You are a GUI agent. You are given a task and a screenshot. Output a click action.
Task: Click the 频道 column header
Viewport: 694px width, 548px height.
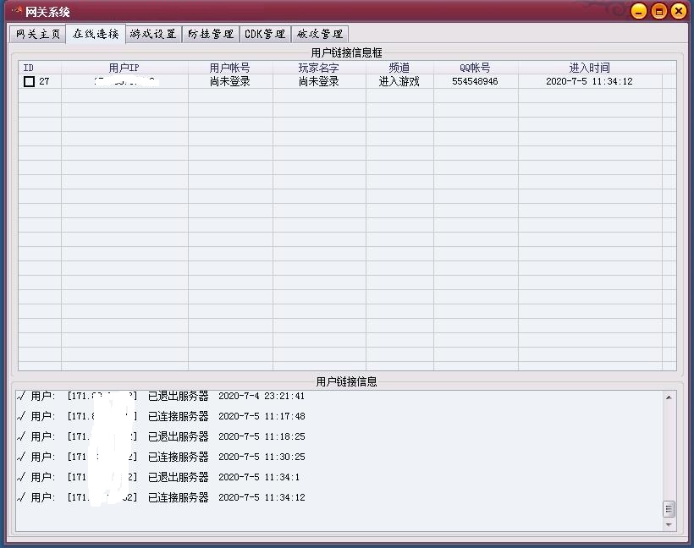tap(399, 68)
